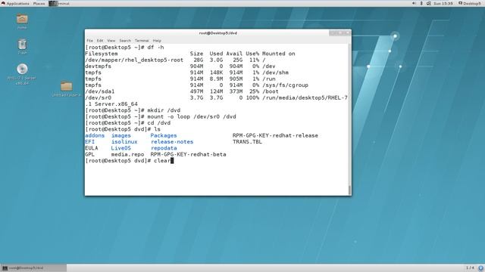Close the terminal window

coord(347,32)
